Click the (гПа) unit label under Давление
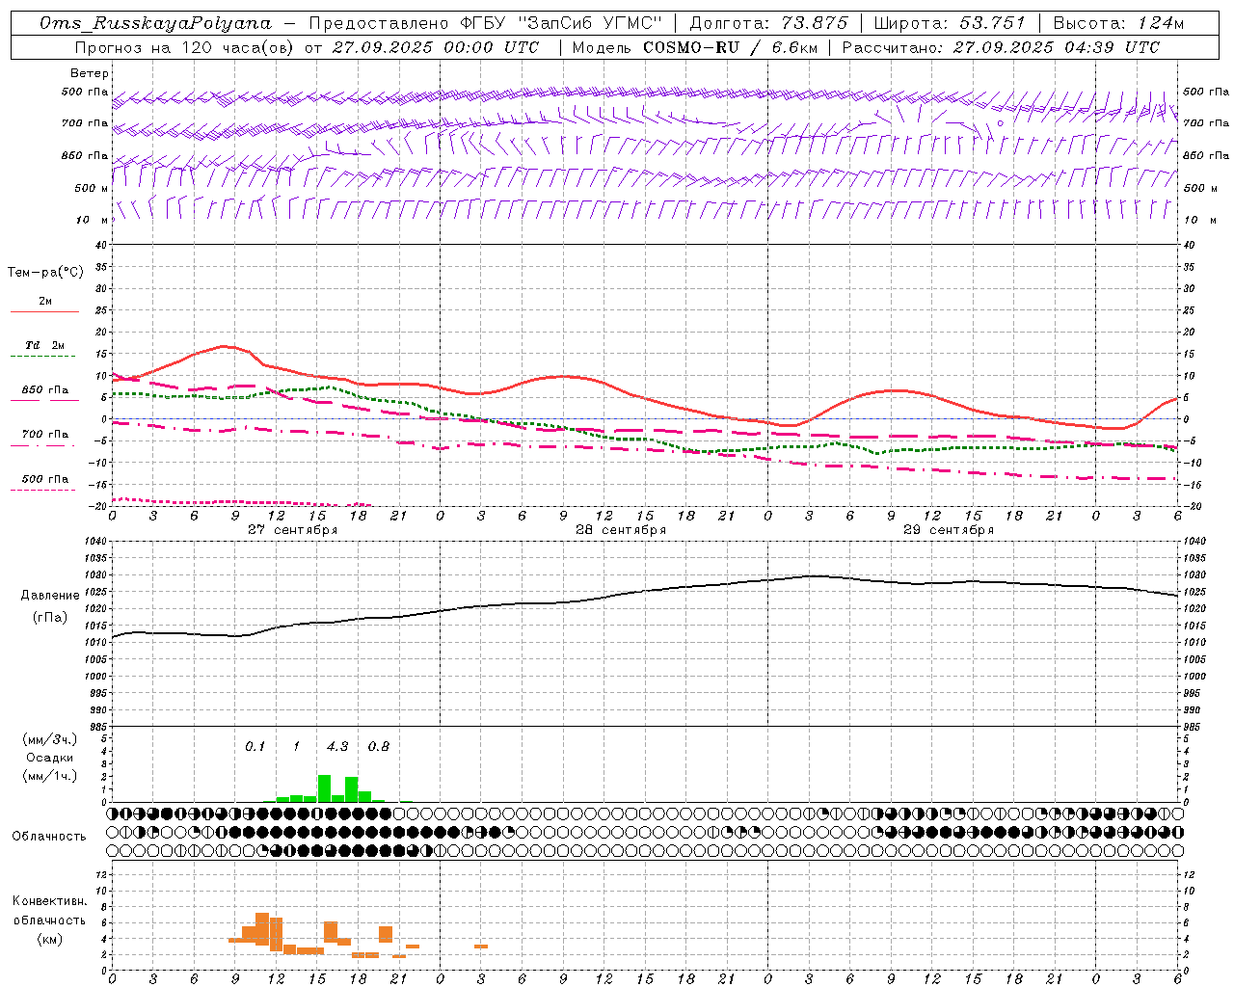This screenshot has width=1234, height=987. tap(50, 617)
